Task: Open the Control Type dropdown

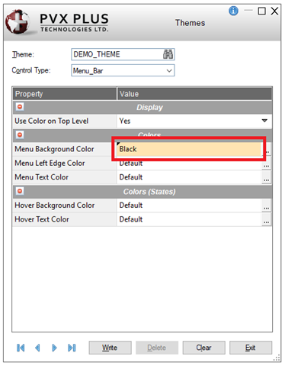Action: (x=169, y=70)
